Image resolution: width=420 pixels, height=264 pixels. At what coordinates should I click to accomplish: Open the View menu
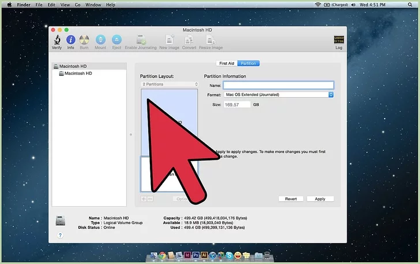[65, 5]
